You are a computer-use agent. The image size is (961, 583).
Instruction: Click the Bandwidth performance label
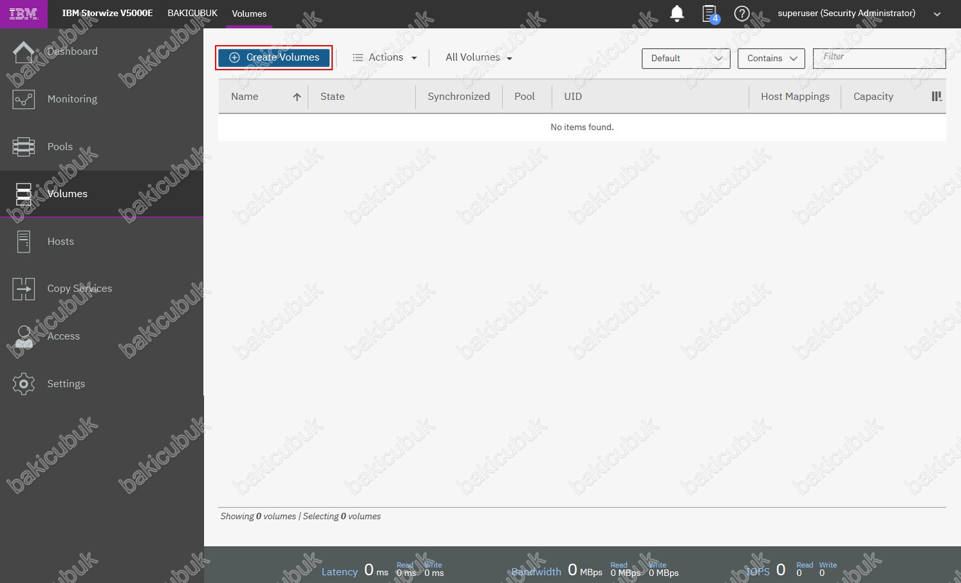[x=536, y=571]
